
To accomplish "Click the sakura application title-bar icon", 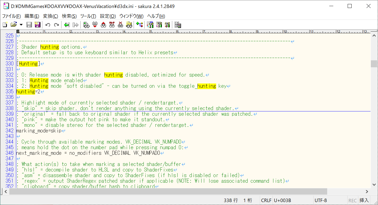I will [x=6, y=6].
